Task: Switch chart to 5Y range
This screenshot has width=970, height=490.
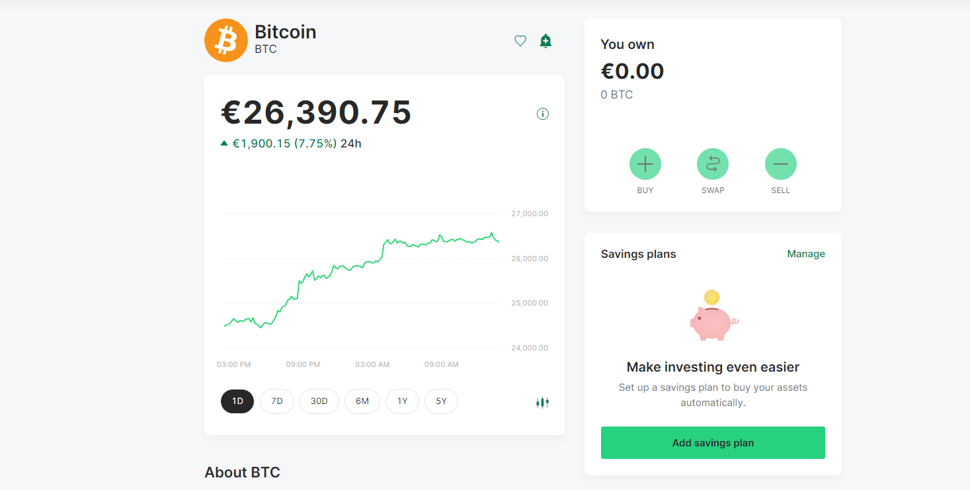Action: pos(441,401)
